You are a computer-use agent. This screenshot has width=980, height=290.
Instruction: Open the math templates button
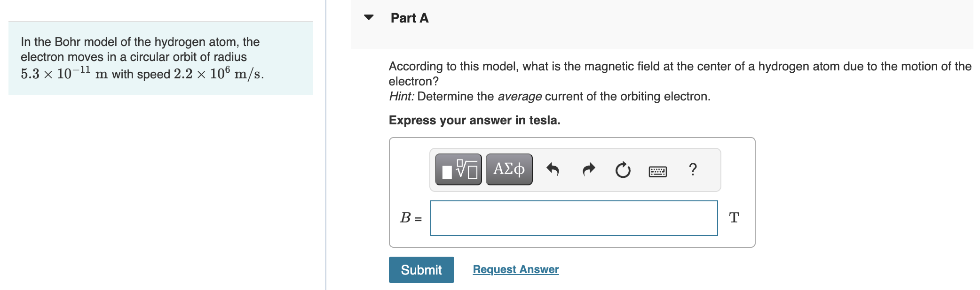tap(458, 169)
